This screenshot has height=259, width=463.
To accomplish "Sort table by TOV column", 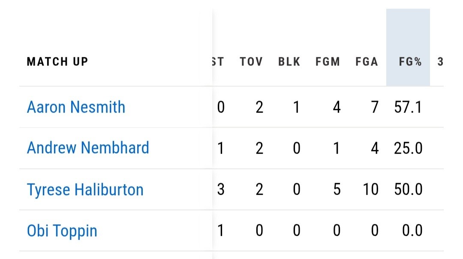I will coord(251,62).
